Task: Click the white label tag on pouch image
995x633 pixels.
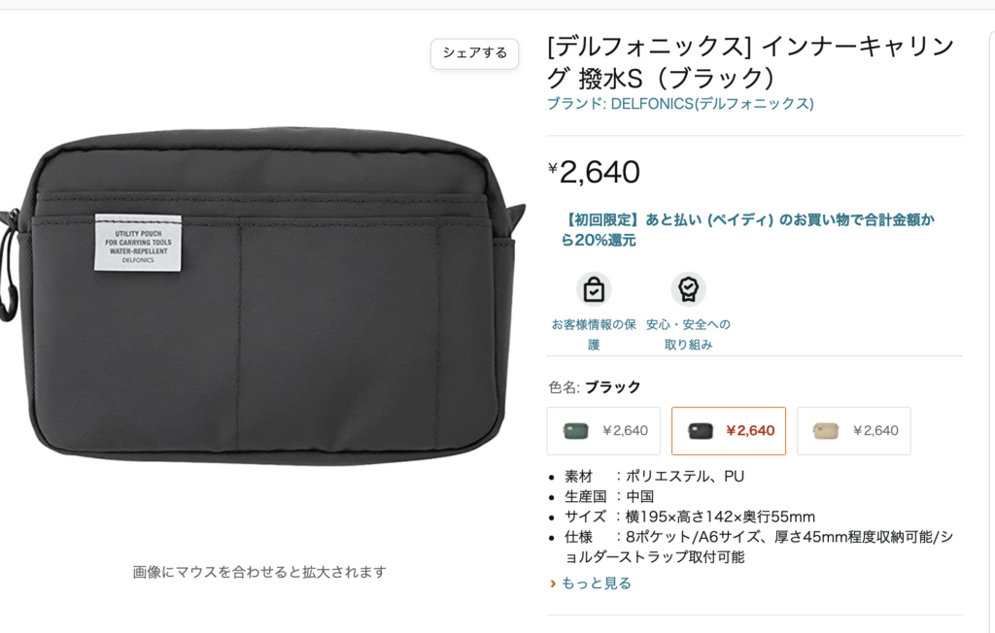Action: coord(138,243)
